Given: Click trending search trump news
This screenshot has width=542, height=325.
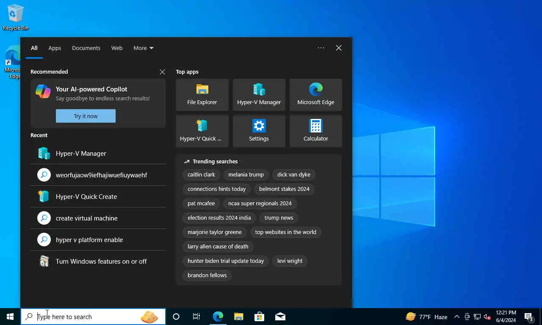Looking at the screenshot, I should [x=279, y=218].
